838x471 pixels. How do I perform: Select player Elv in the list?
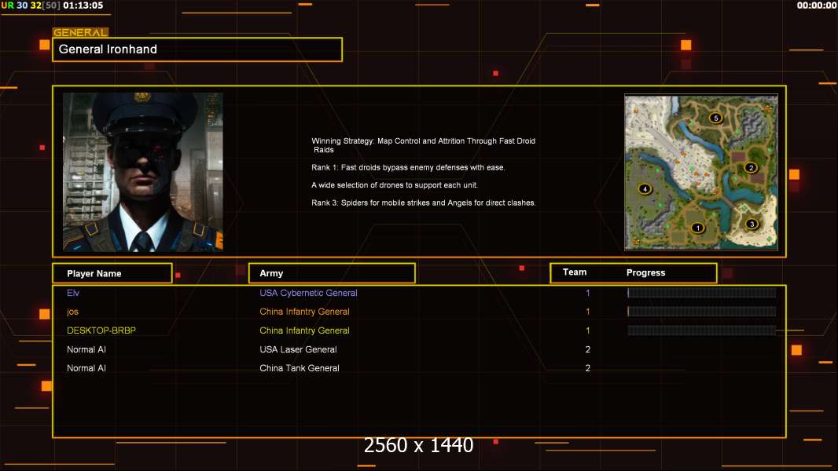(73, 293)
